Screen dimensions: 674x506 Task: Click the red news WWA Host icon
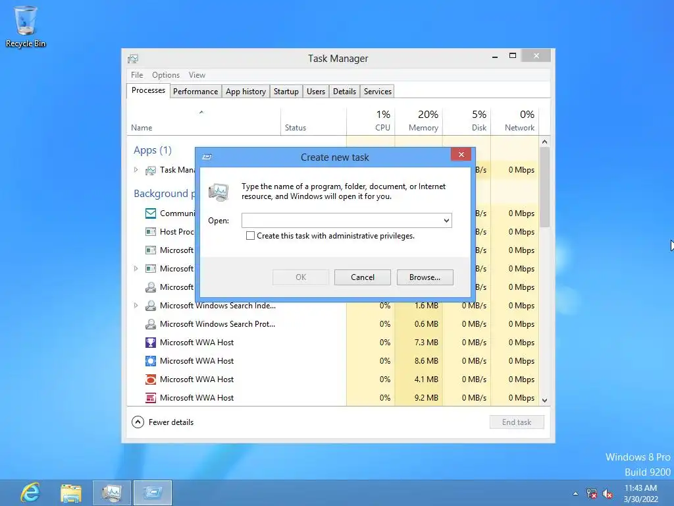(151, 398)
